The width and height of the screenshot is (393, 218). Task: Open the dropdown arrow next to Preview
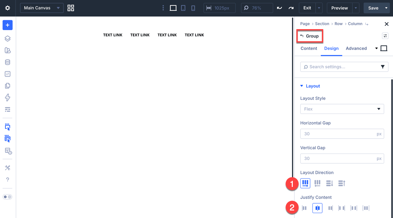[356, 8]
